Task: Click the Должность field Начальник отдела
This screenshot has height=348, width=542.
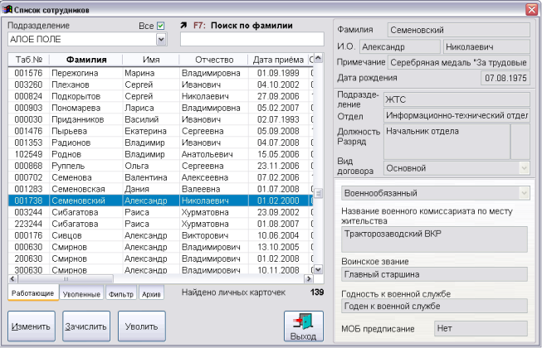Action: click(447, 142)
